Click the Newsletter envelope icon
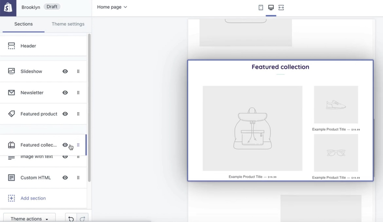The image size is (383, 222). click(11, 93)
